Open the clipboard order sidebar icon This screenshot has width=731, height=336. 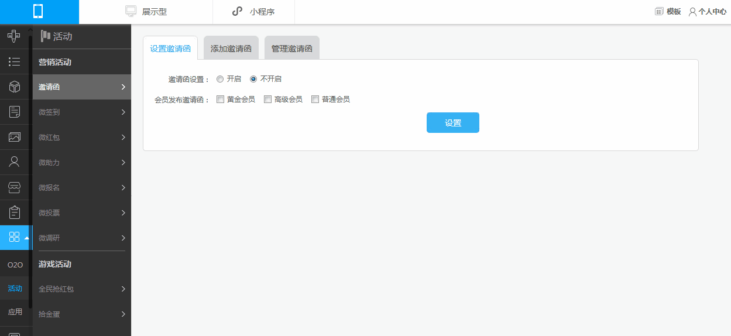click(15, 212)
